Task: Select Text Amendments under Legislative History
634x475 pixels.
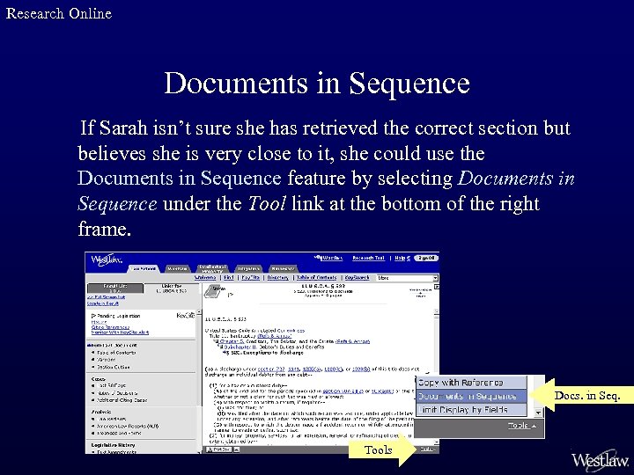Action: point(116,452)
